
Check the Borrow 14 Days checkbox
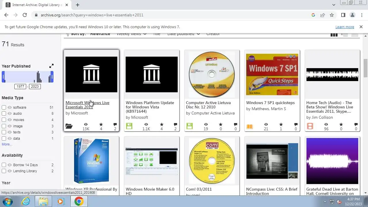coord(4,165)
